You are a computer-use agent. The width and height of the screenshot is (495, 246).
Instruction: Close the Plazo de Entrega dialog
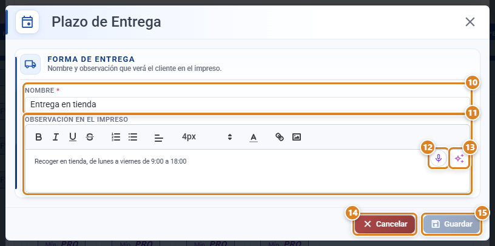470,22
